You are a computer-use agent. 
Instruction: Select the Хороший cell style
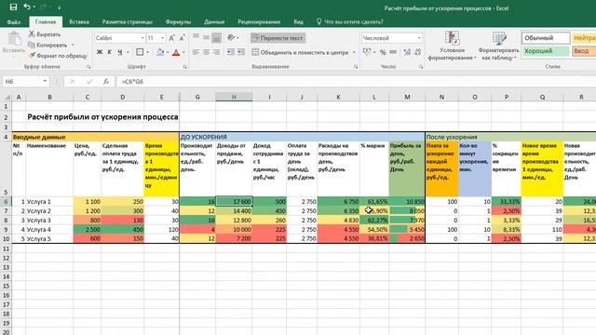pyautogui.click(x=546, y=51)
